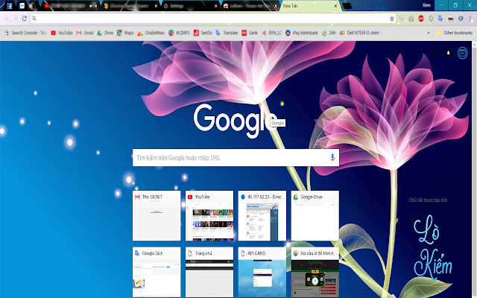Open the Google Translate extension icon
This screenshot has height=298, width=477.
pyautogui.click(x=440, y=19)
